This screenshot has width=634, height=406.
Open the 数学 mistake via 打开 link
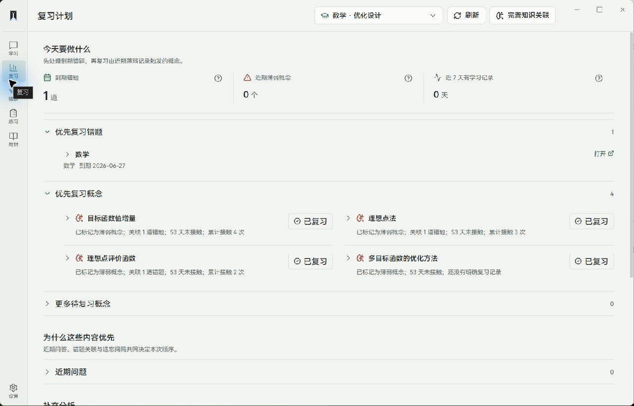[x=604, y=153]
